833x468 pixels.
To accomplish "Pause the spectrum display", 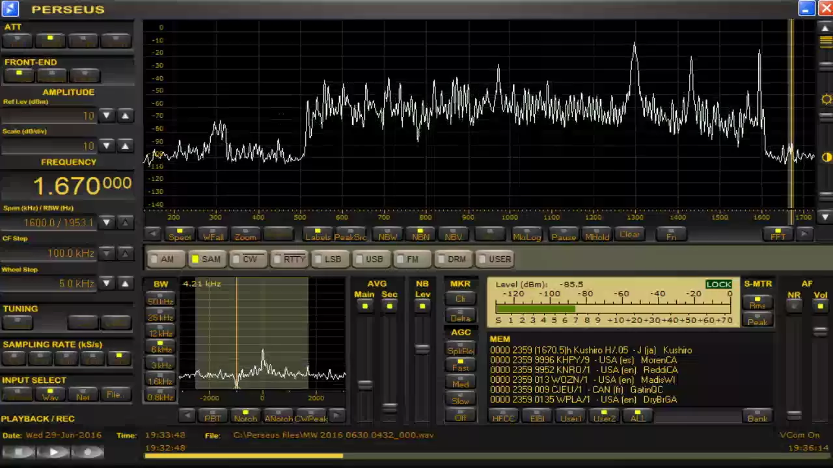I will (x=564, y=235).
